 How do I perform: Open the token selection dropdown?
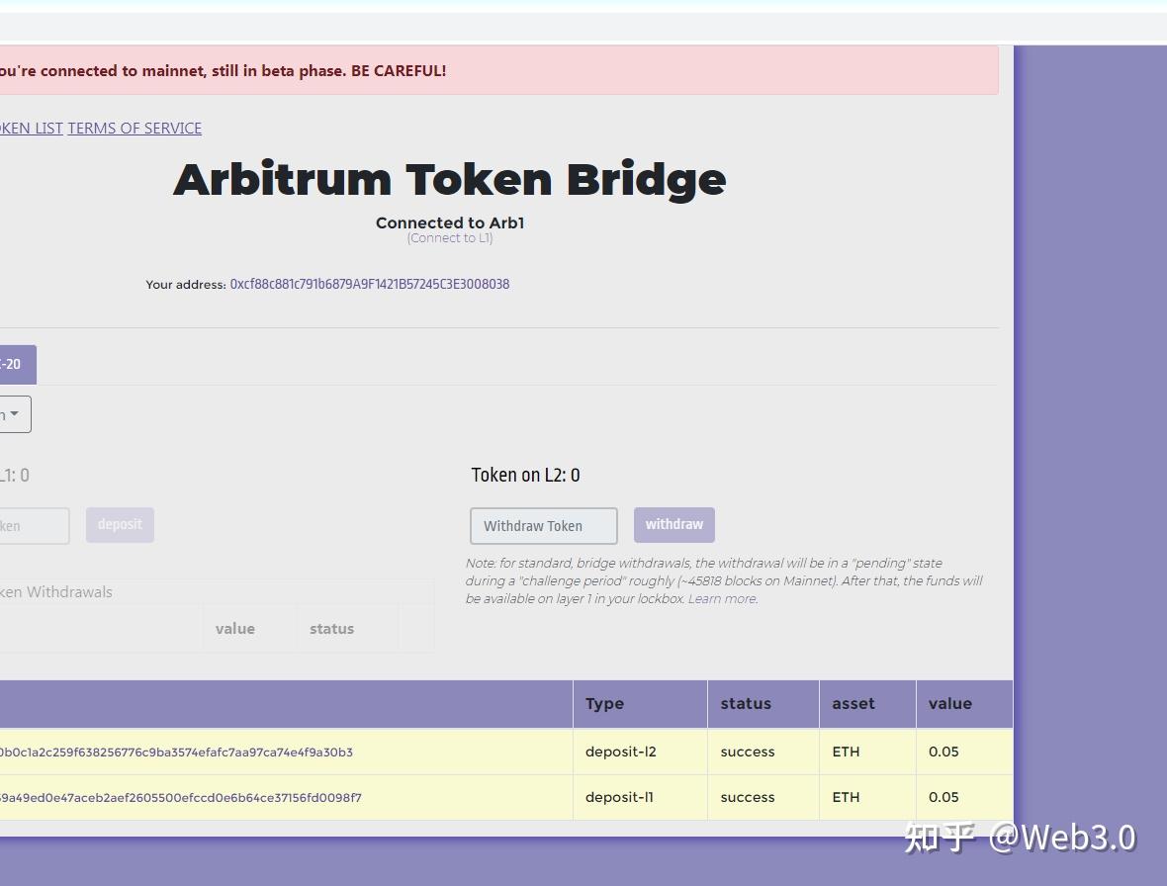click(14, 413)
